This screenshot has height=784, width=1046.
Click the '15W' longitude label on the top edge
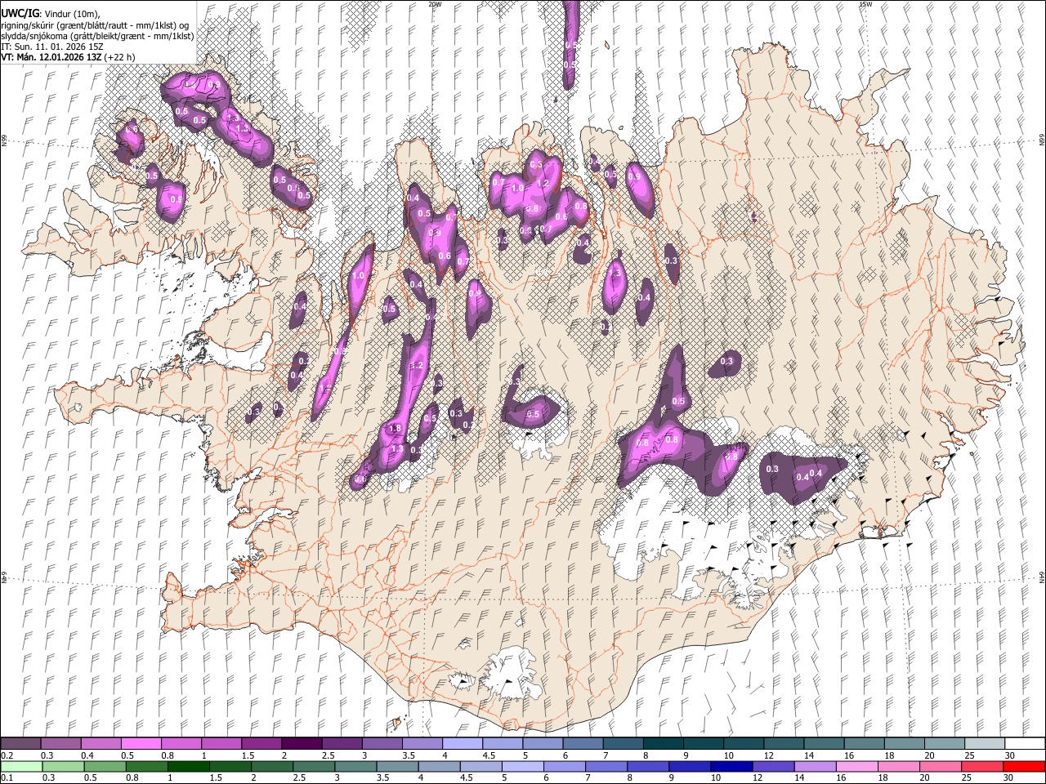tap(865, 4)
